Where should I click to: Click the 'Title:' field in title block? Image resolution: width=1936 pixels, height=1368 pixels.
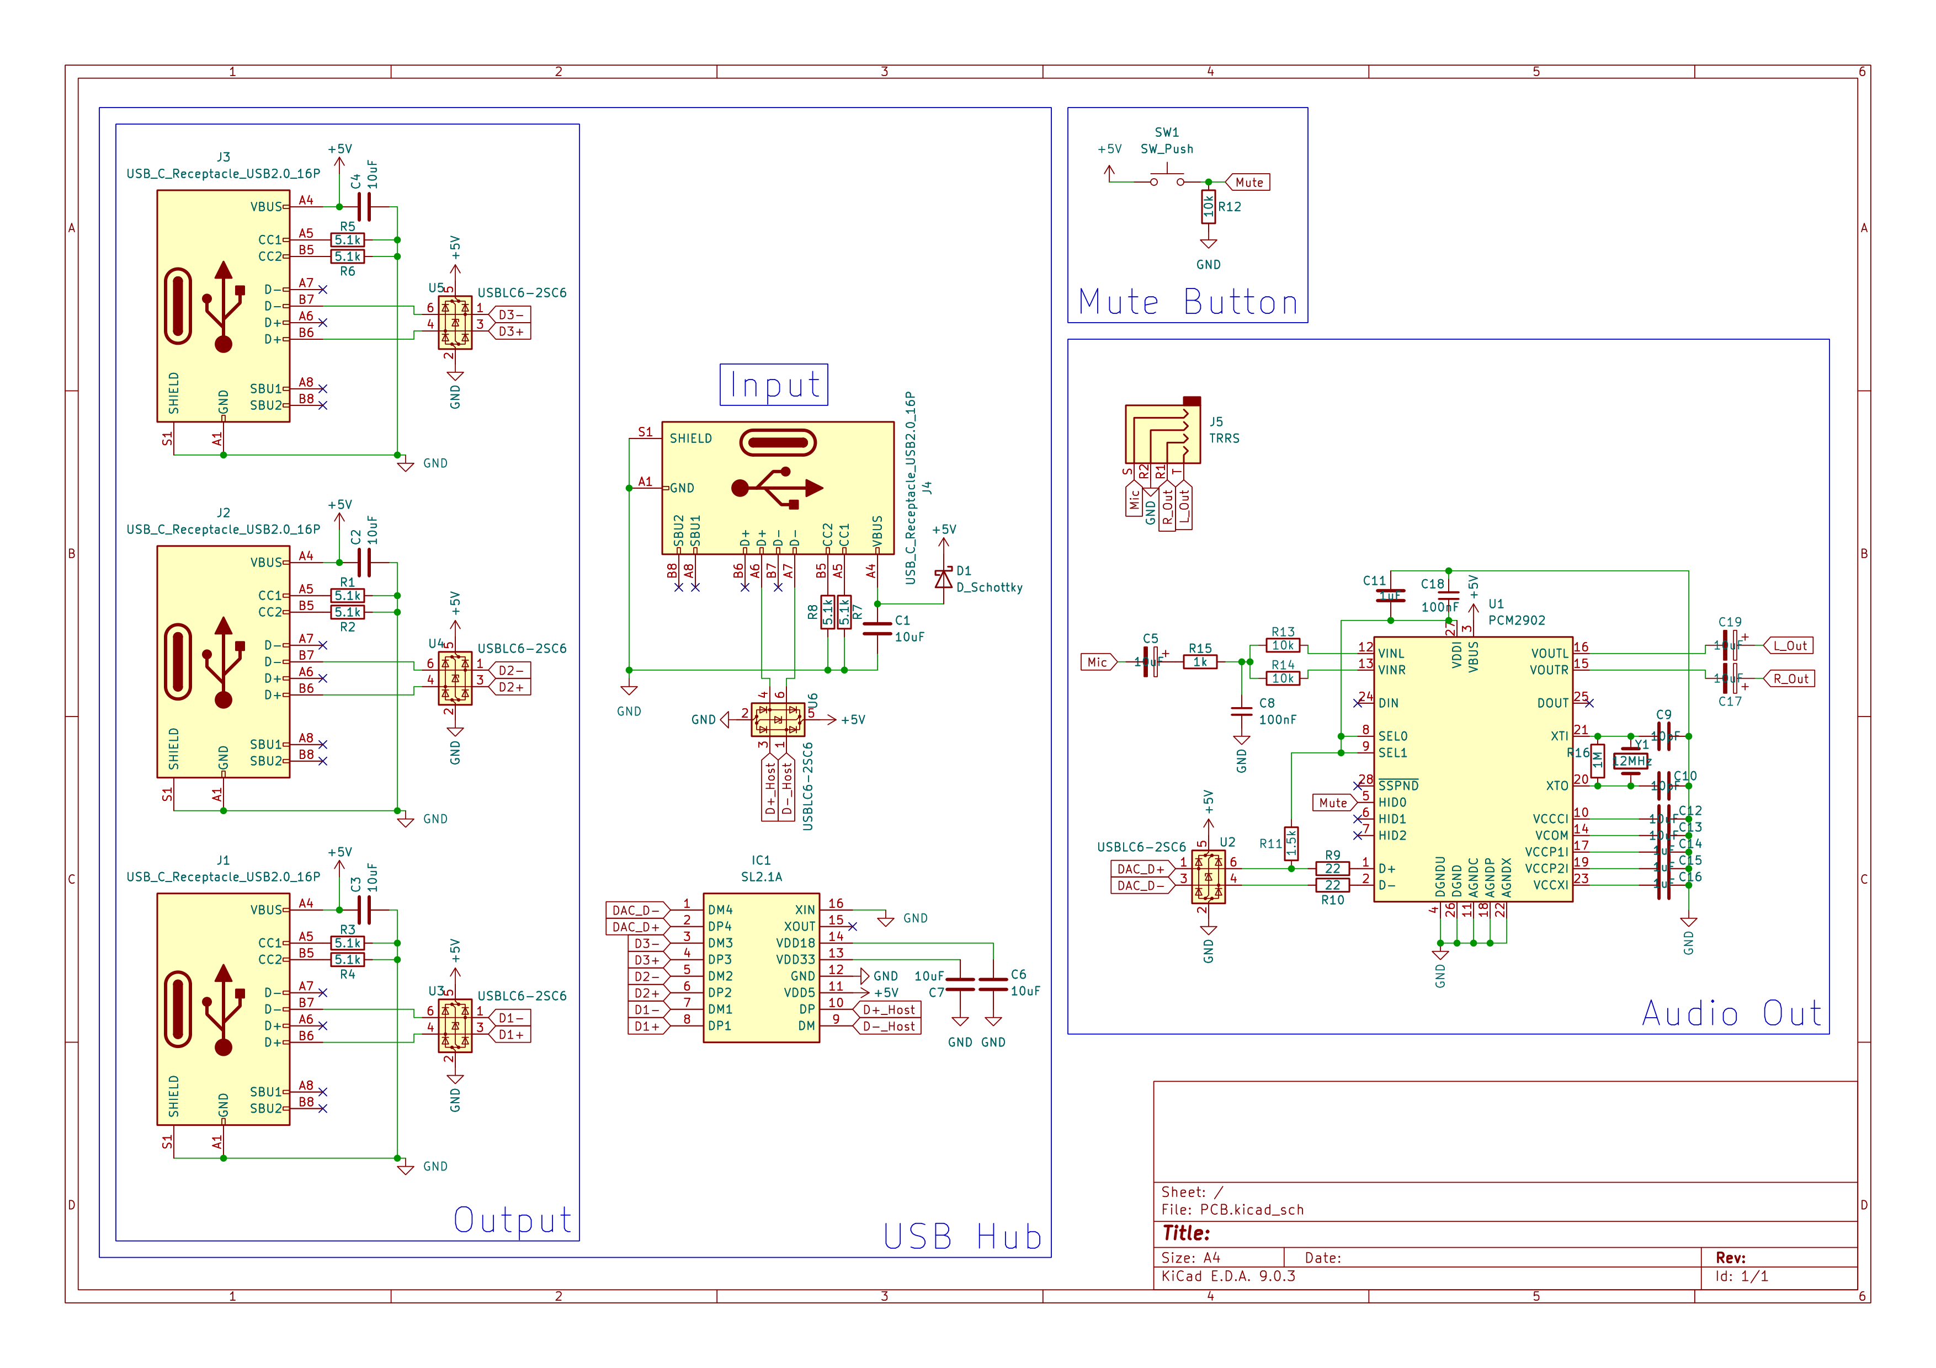(1185, 1232)
